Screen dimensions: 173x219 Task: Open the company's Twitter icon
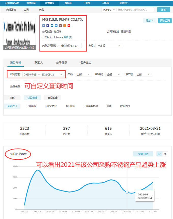click(x=56, y=25)
